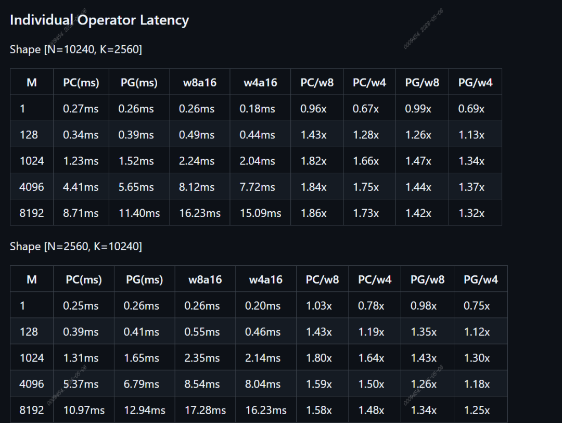Image resolution: width=562 pixels, height=423 pixels.
Task: Click the 7.72ms w4a16 cell
Action: point(260,187)
